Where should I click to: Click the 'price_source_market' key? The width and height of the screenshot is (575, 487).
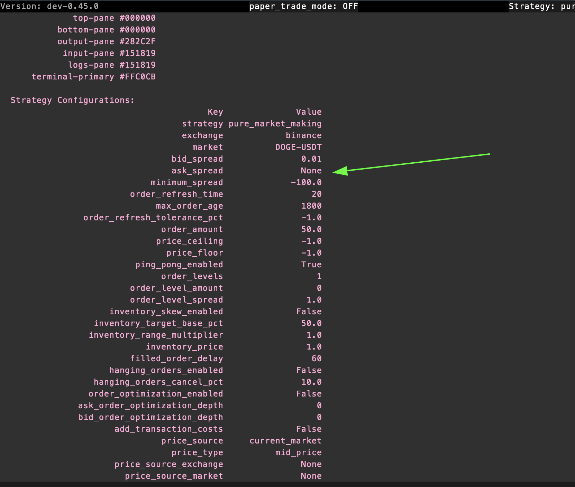click(x=174, y=476)
